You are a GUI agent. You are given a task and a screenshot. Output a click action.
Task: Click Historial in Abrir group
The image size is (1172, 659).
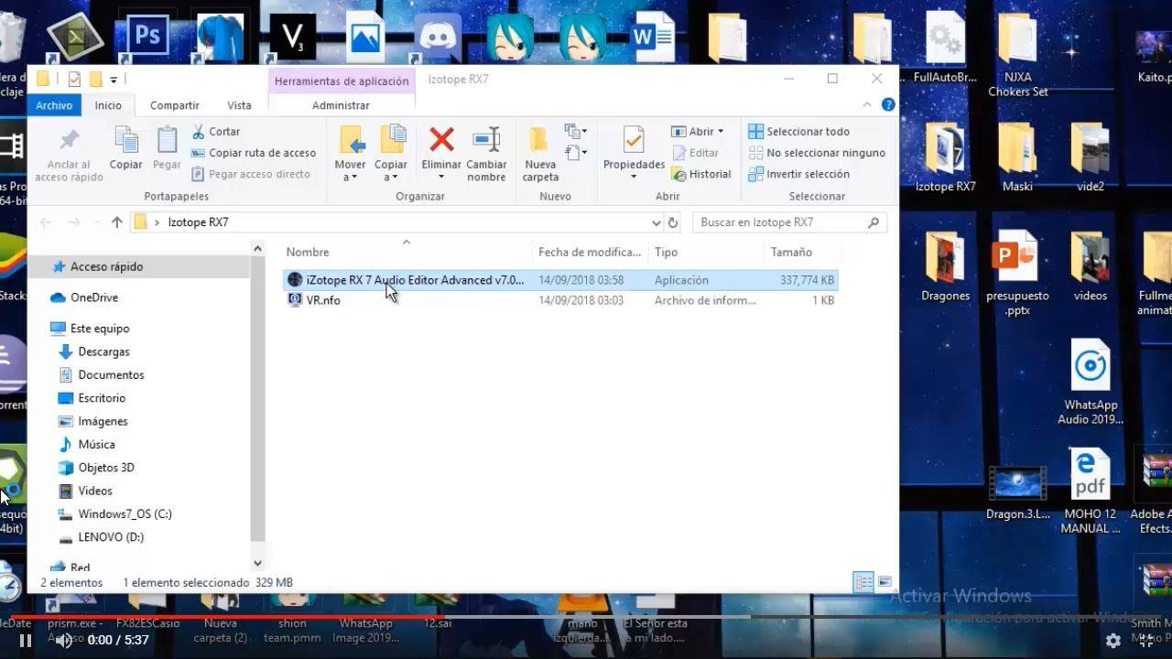[701, 174]
